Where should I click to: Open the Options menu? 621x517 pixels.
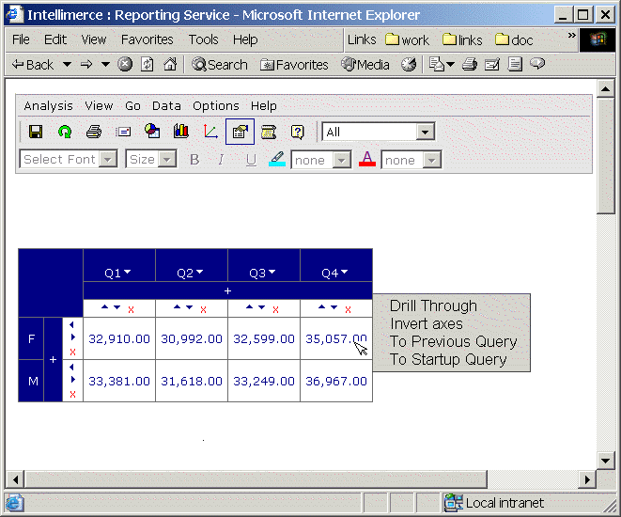pos(216,106)
